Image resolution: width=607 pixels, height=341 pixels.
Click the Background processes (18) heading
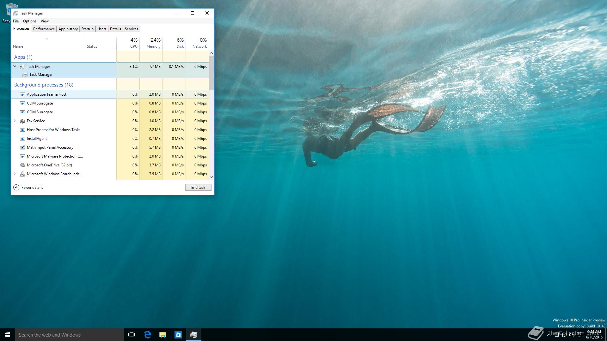pos(44,85)
